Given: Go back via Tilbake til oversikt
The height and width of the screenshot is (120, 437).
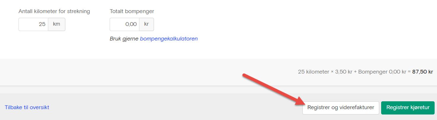Looking at the screenshot, I should coord(27,107).
